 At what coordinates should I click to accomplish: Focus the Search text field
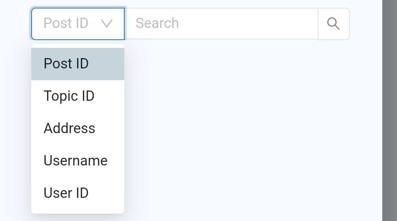tap(222, 24)
